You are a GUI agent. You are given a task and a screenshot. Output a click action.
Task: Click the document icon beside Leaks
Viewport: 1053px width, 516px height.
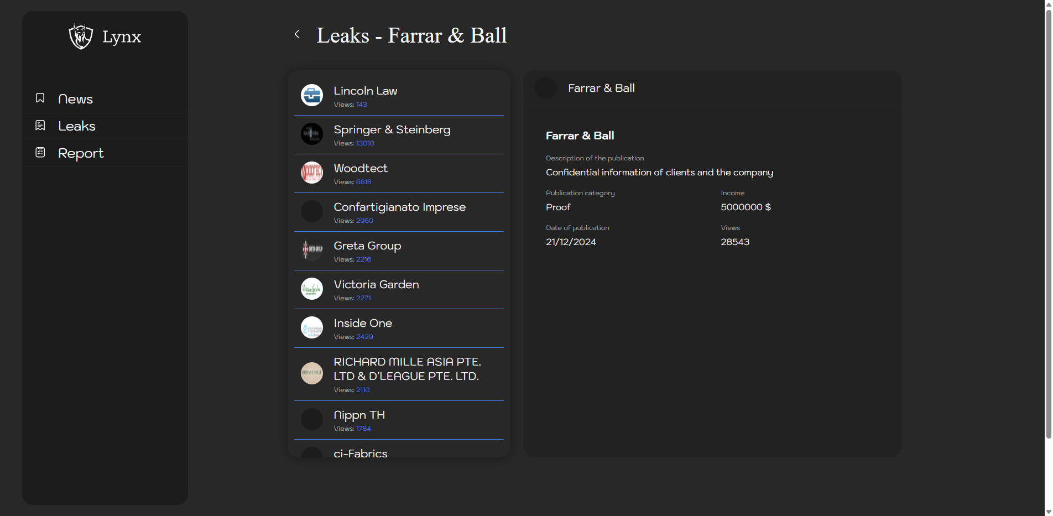tap(40, 126)
